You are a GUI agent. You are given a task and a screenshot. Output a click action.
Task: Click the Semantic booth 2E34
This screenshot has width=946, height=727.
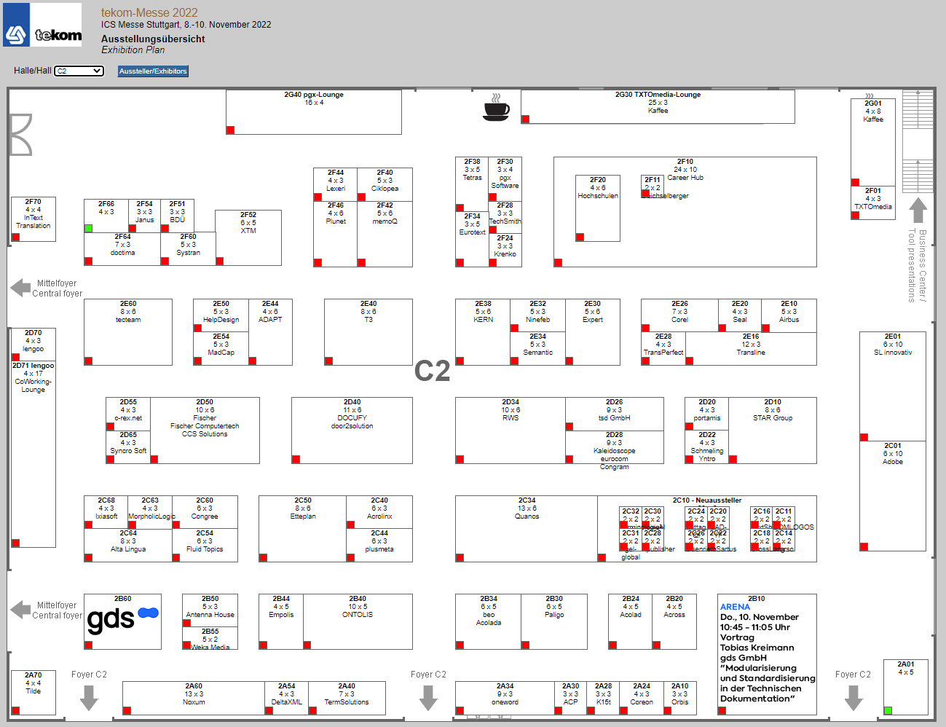tap(537, 348)
